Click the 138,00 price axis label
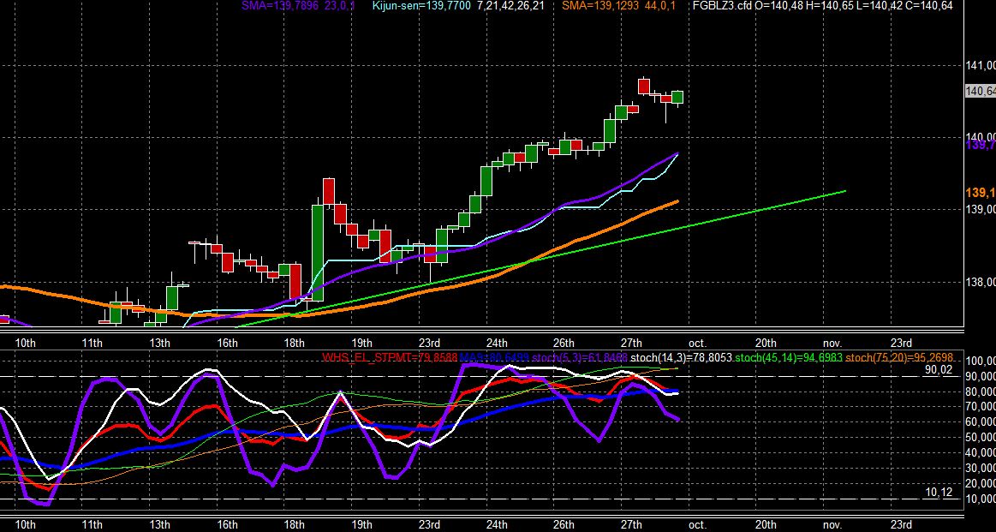This screenshot has width=996, height=532. (x=980, y=282)
